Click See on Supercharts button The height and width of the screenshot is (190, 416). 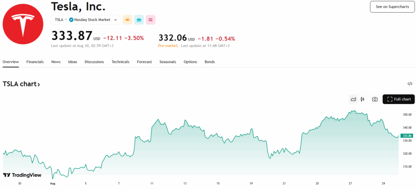392,6
